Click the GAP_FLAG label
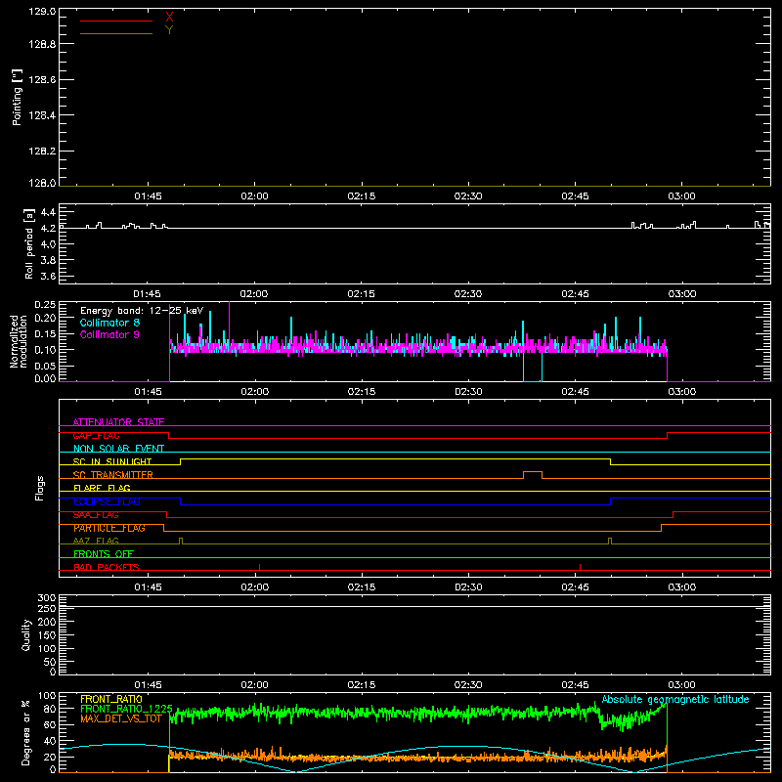 96,435
